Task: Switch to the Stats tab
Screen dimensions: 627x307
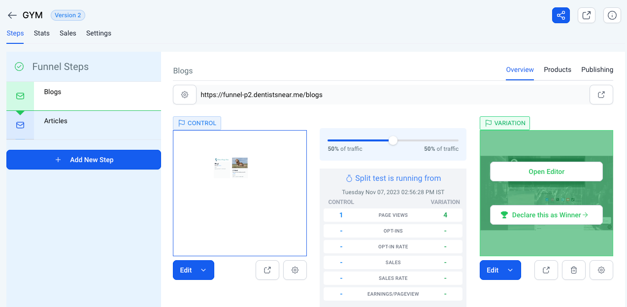Action: click(42, 33)
